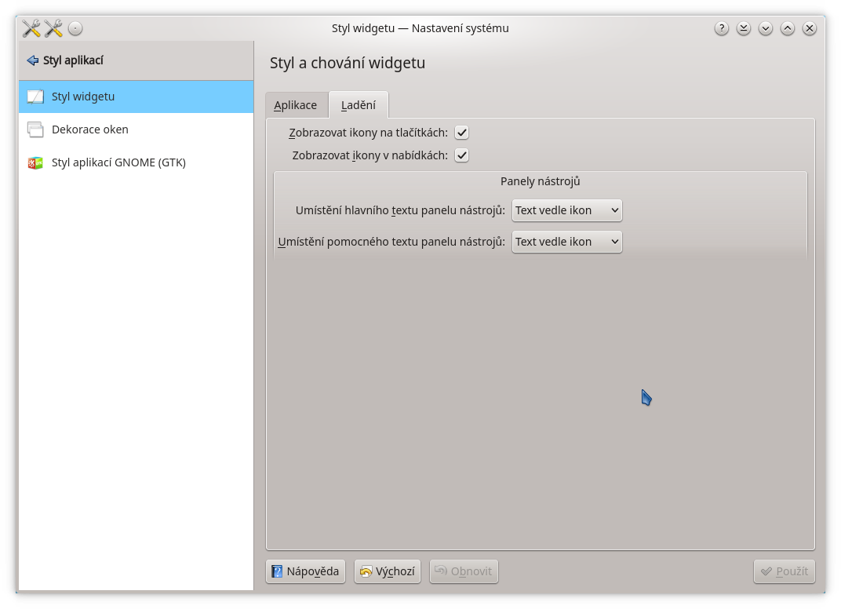Viewport: 841px width, 609px height.
Task: Open secondary toolbar text position dropdown
Action: 566,242
